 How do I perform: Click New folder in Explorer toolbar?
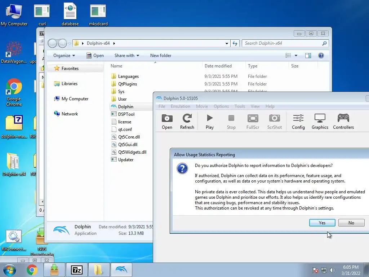tap(161, 56)
